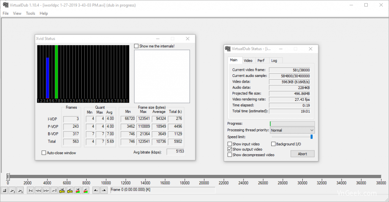The image size is (389, 202).
Task: Open the File menu
Action: pyautogui.click(x=5, y=13)
